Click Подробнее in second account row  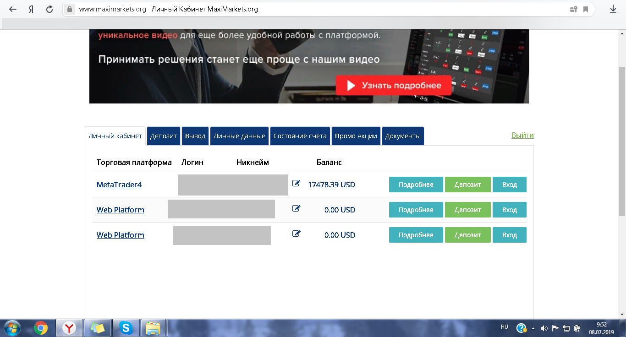(416, 210)
